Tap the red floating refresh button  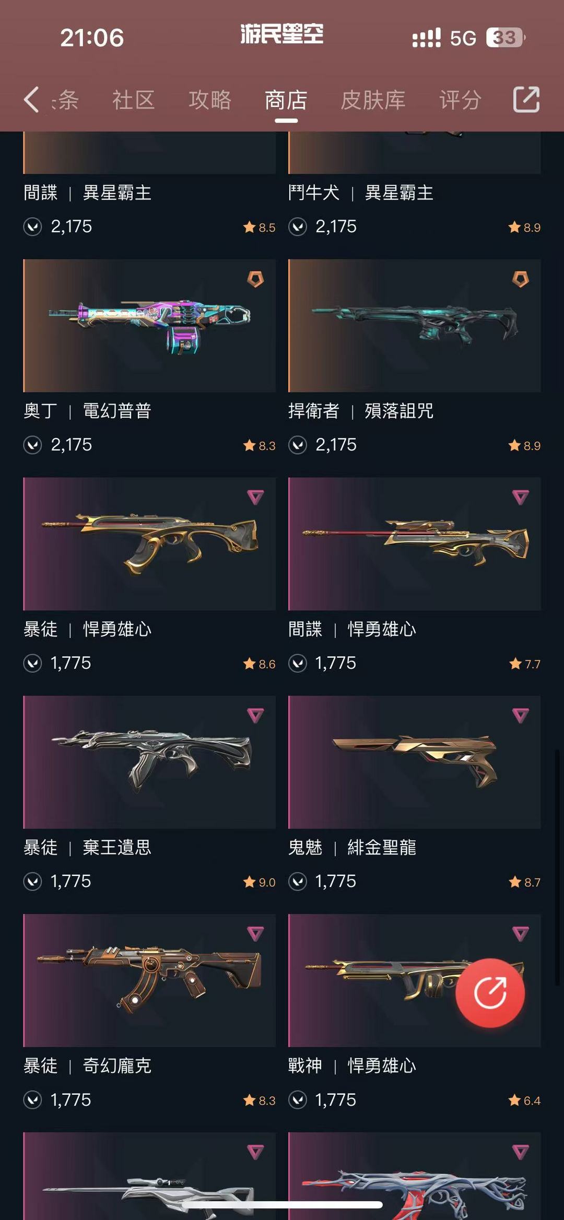pyautogui.click(x=490, y=993)
